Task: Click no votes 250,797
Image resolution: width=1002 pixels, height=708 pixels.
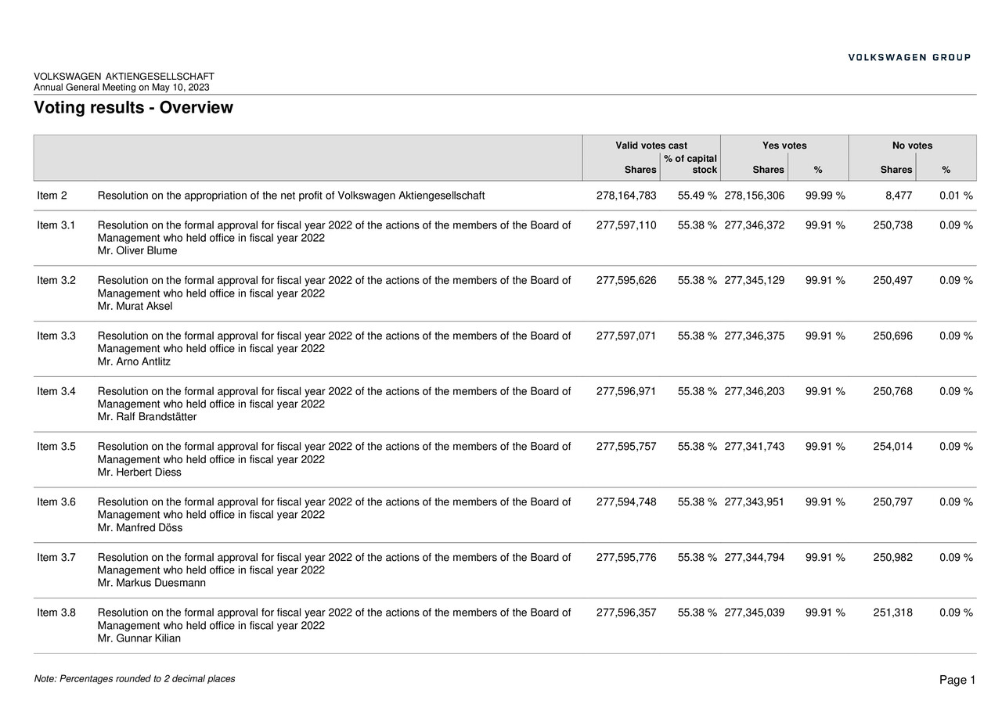Action: [892, 503]
